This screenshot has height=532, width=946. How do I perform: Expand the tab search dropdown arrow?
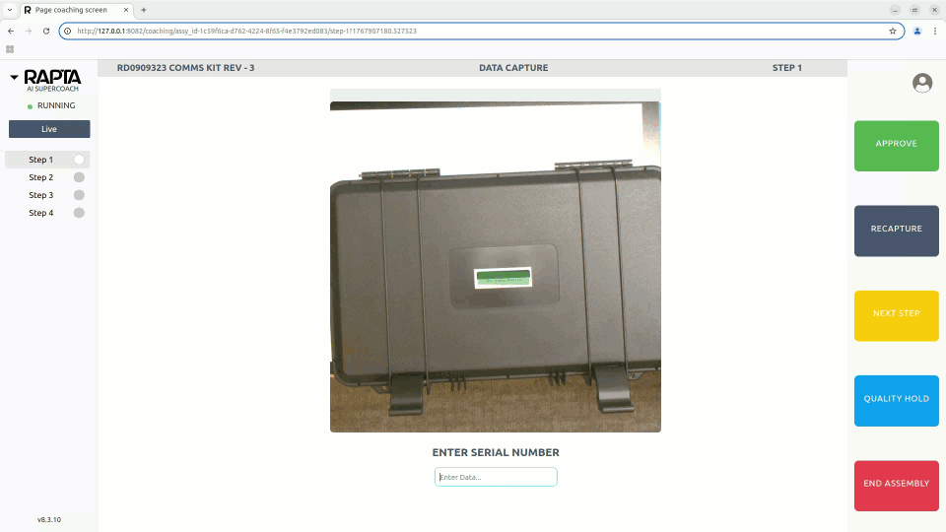[x=9, y=9]
